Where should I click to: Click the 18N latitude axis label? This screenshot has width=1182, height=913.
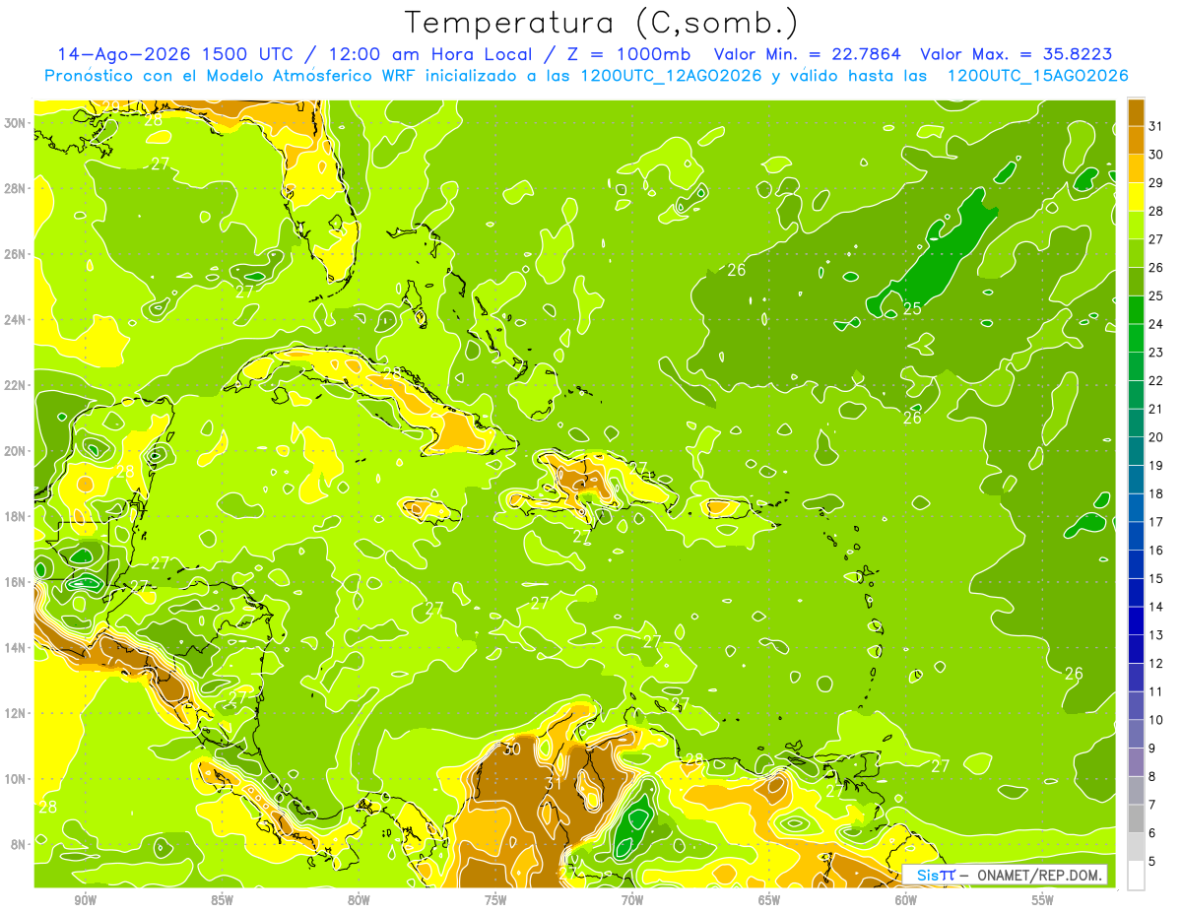click(x=16, y=516)
